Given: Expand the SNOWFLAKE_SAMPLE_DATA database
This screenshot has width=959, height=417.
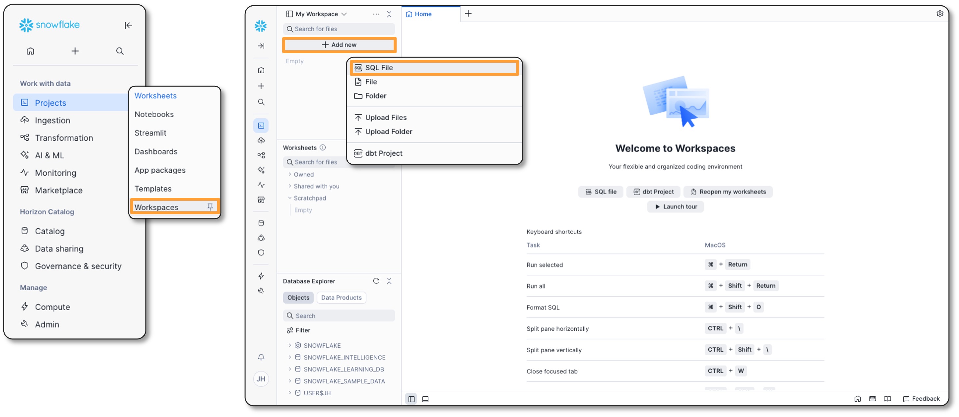Looking at the screenshot, I should click(290, 381).
